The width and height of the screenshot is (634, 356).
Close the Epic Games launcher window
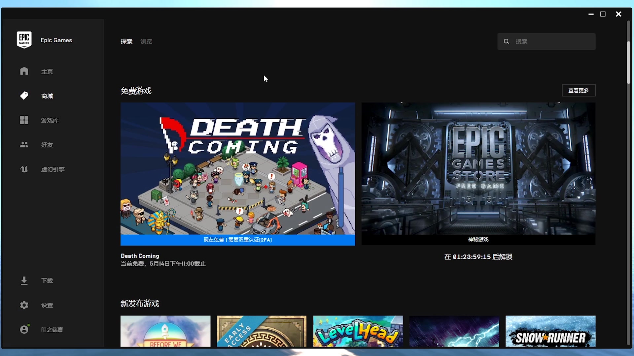pos(618,14)
